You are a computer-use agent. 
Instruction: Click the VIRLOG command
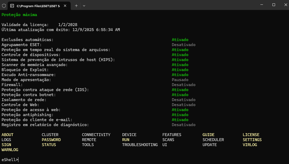250,145
